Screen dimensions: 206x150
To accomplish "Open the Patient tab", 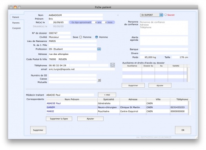I will point(16,17).
